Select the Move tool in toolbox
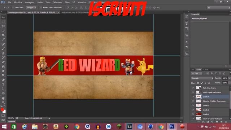Image resolution: width=231 pixels, height=130 pixels. pyautogui.click(x=3, y=17)
